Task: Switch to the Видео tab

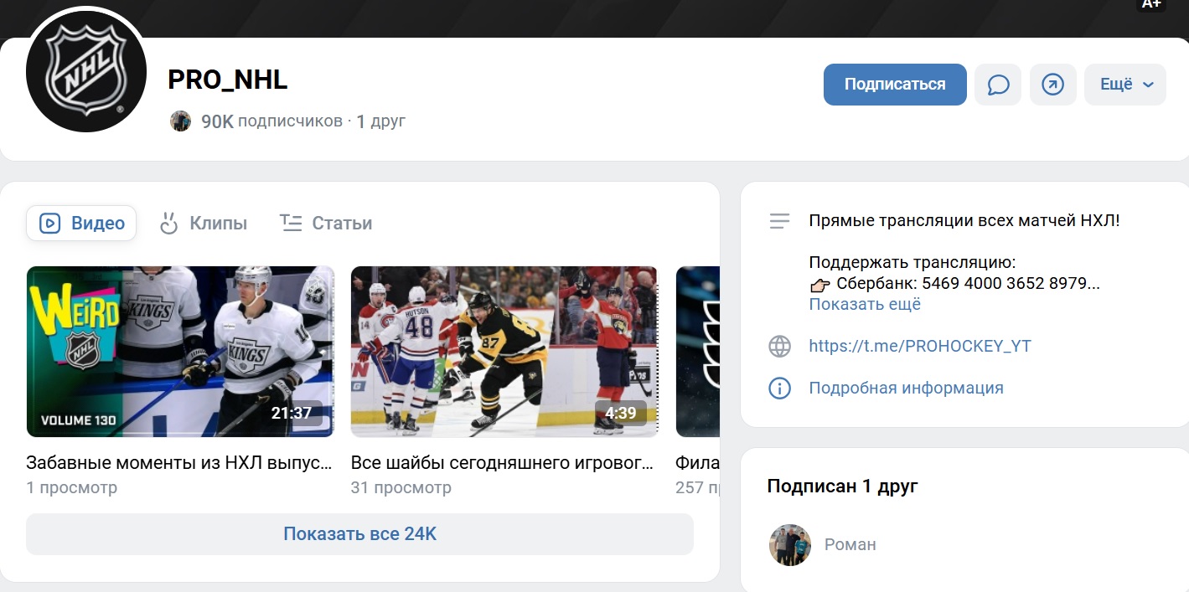Action: [x=81, y=224]
